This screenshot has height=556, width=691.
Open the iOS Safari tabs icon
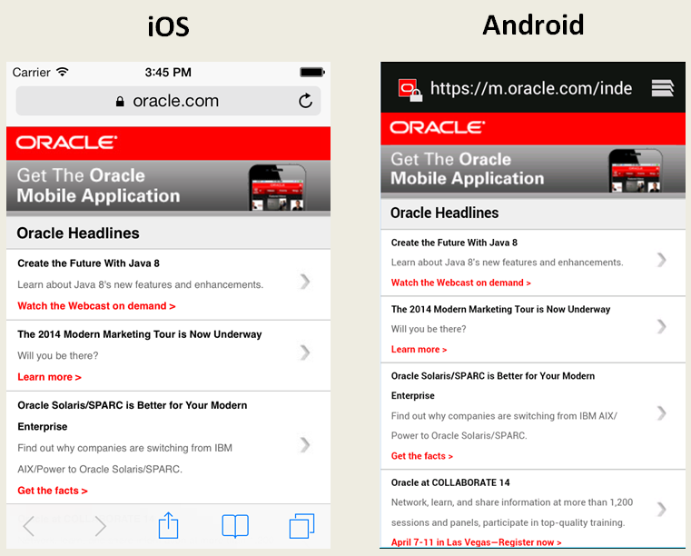point(301,526)
